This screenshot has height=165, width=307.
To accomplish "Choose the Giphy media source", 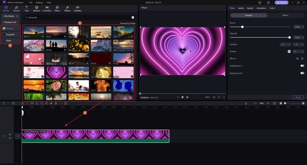I will [10, 40].
